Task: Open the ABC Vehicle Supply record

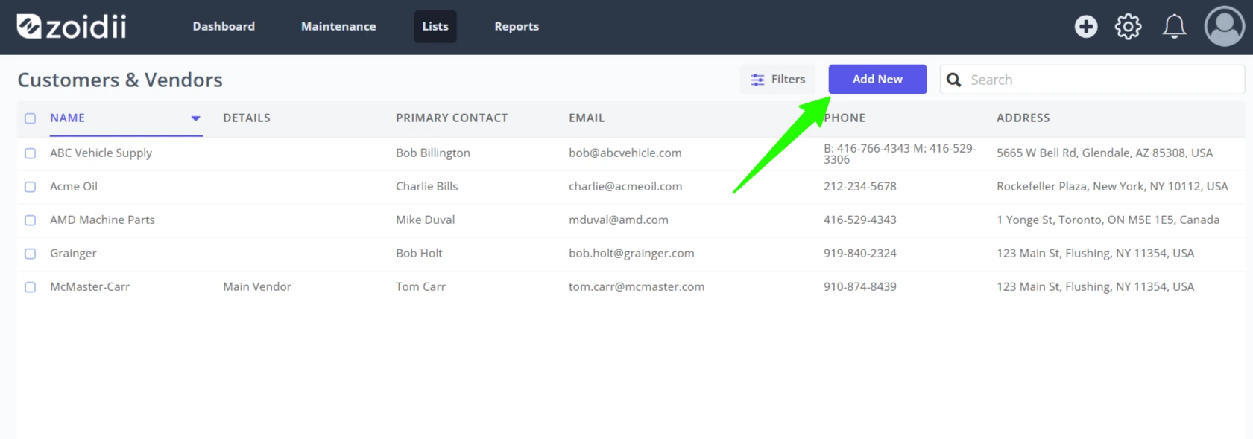Action: tap(101, 153)
